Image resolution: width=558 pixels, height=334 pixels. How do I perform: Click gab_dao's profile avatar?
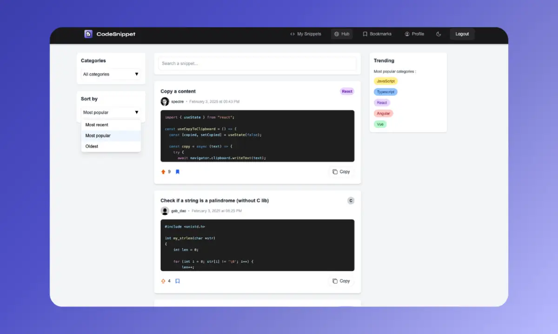pyautogui.click(x=165, y=211)
